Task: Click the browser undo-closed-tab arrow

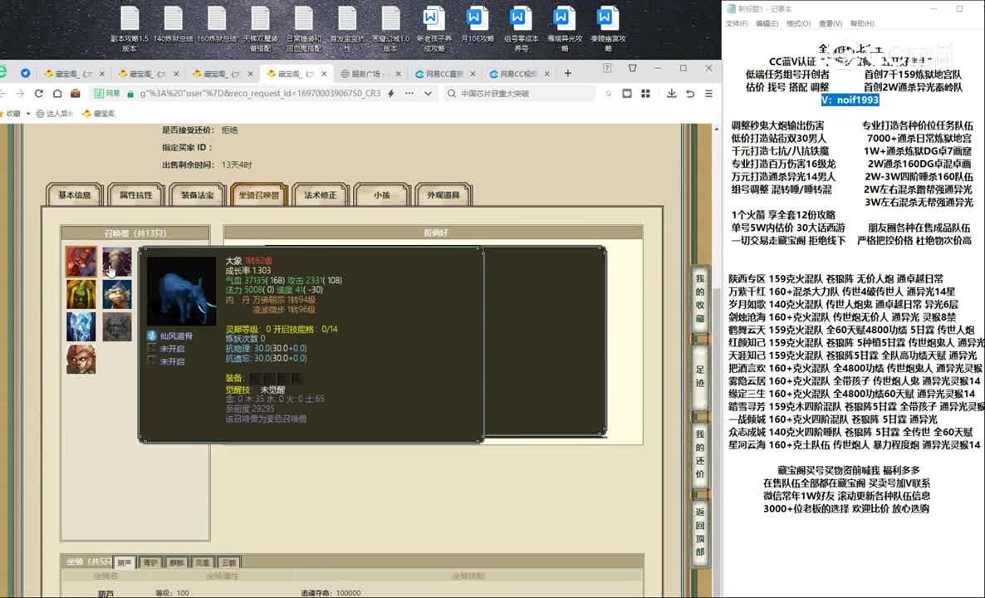Action: point(690,93)
